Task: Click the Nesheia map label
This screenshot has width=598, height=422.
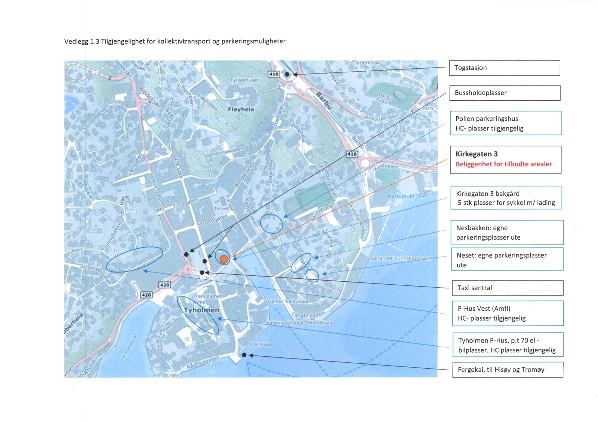Action: coord(327,238)
